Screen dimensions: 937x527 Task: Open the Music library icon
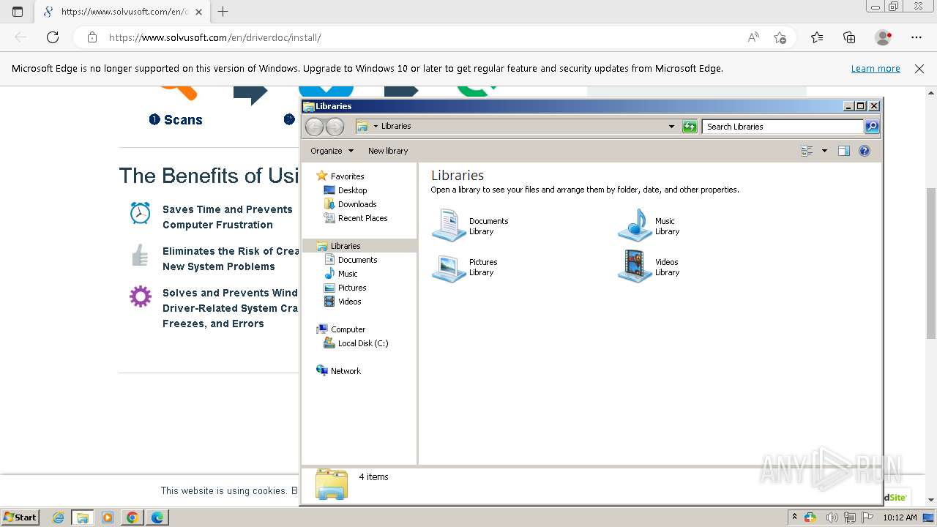tap(635, 225)
